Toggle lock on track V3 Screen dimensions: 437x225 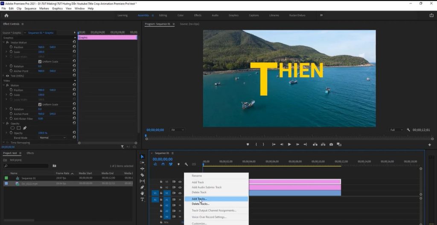161,182
